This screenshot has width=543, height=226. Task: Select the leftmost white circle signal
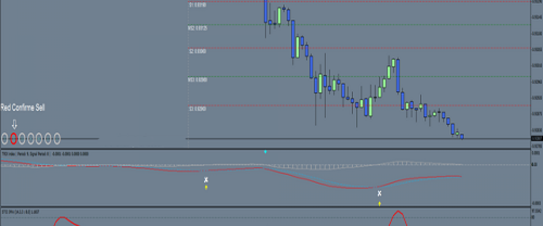(x=5, y=139)
